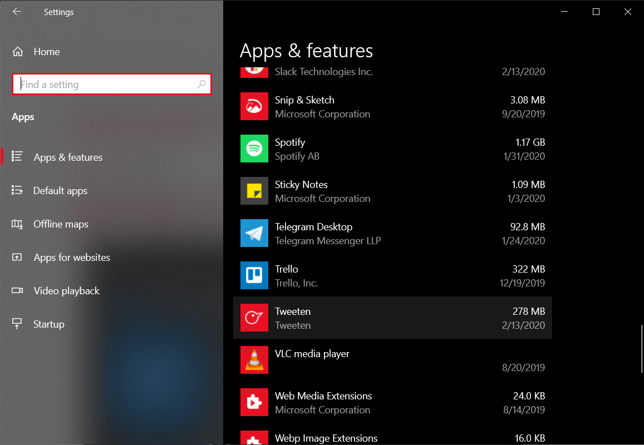Select the Webp Image Extensions name
The image size is (644, 445).
click(326, 438)
